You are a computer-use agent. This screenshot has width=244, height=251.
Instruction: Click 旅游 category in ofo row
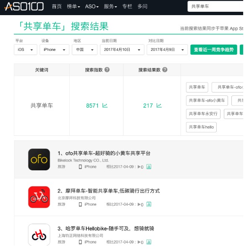click(61, 166)
